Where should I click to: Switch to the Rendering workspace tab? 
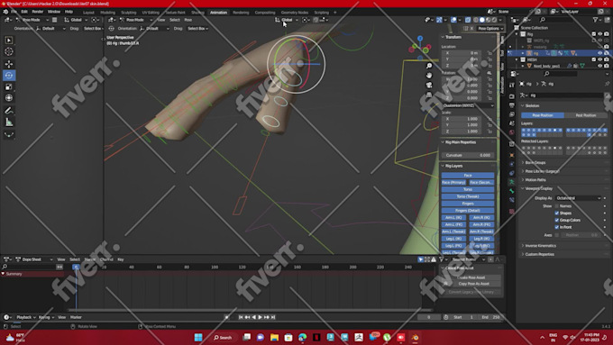tap(241, 12)
